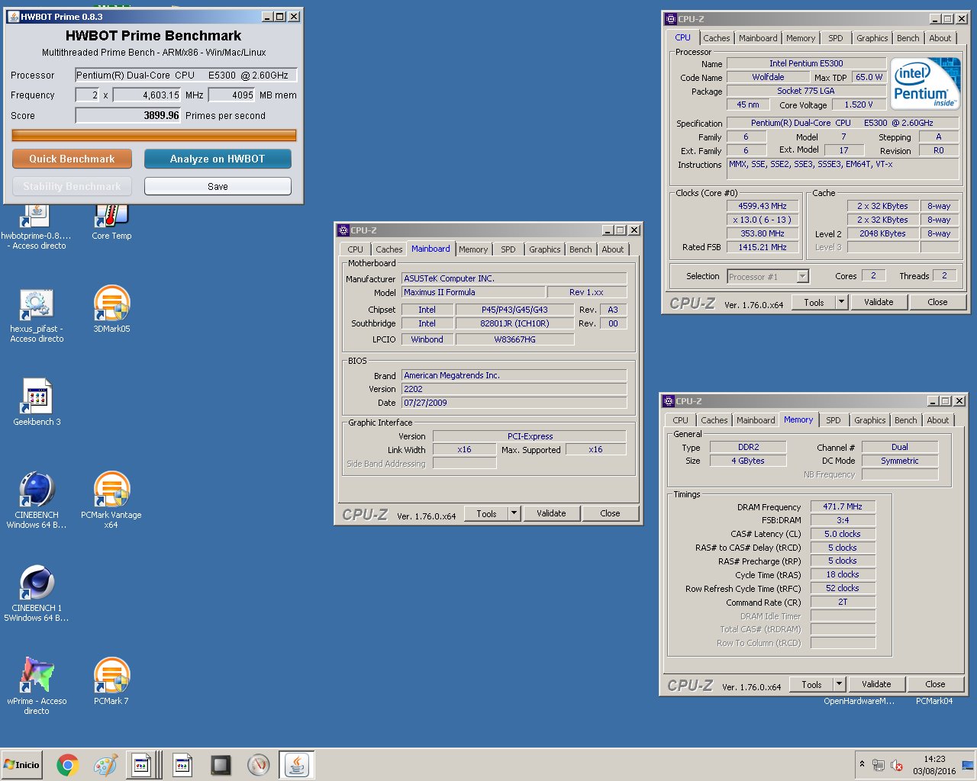This screenshot has height=781, width=977.
Task: Click the CPU chip taskbar icon
Action: pyautogui.click(x=221, y=765)
